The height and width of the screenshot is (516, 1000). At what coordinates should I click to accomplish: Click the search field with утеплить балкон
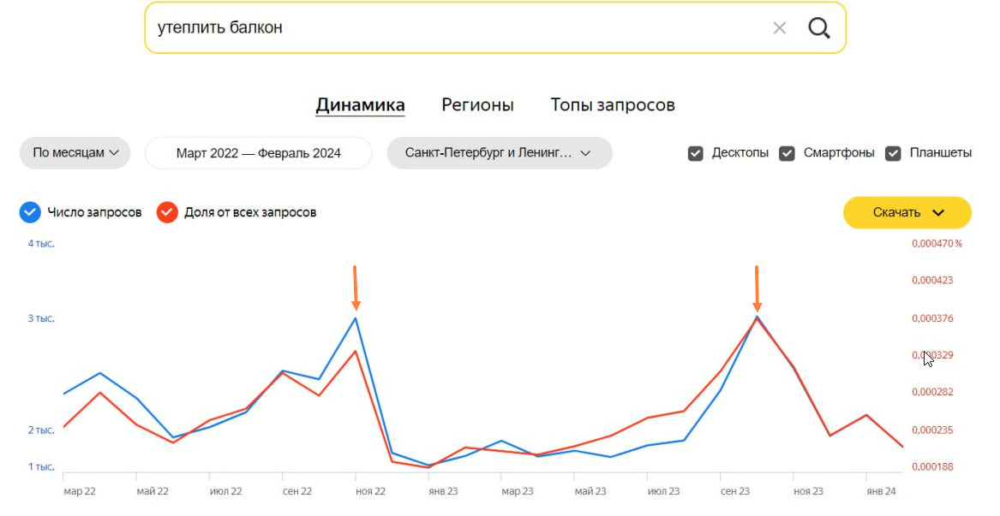point(454,28)
